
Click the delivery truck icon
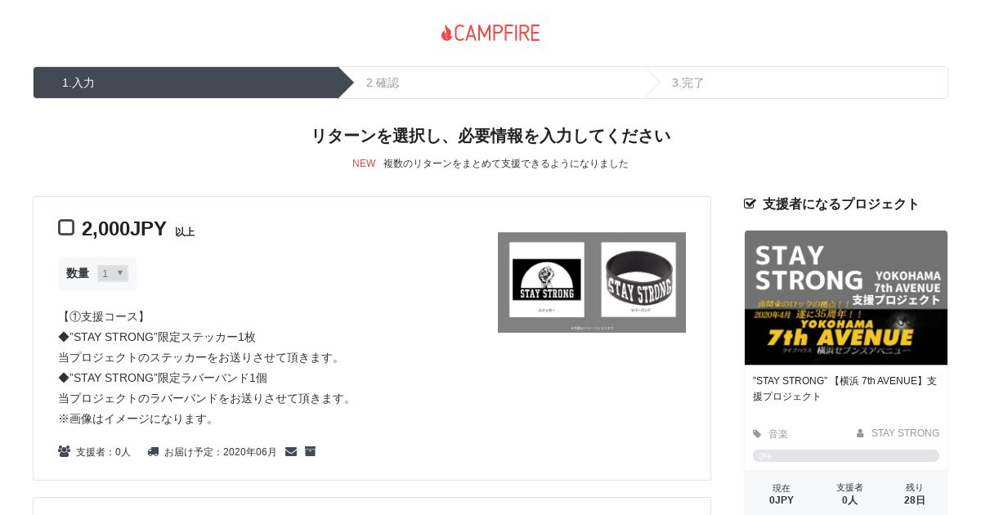point(153,451)
